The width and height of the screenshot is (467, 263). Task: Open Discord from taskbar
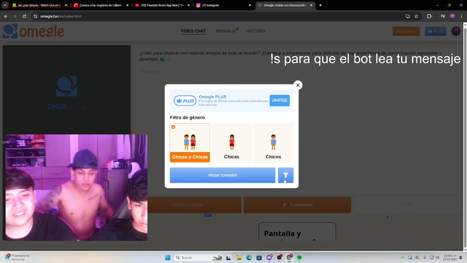click(269, 258)
